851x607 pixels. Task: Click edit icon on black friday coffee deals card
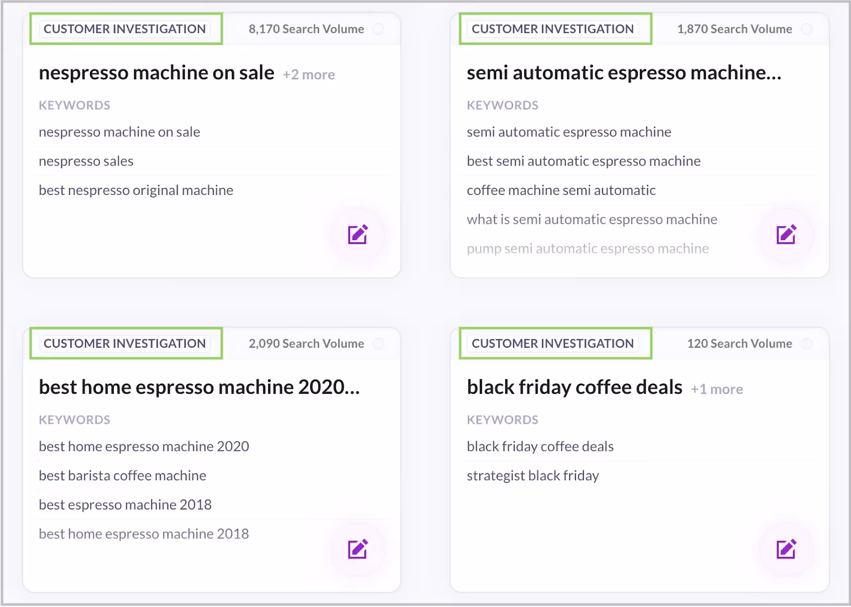click(x=786, y=548)
